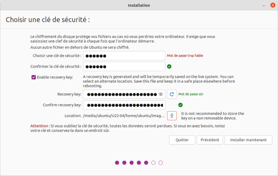Click the Confirmer la clé de sécurité field
278x176 pixels.
click(x=124, y=66)
